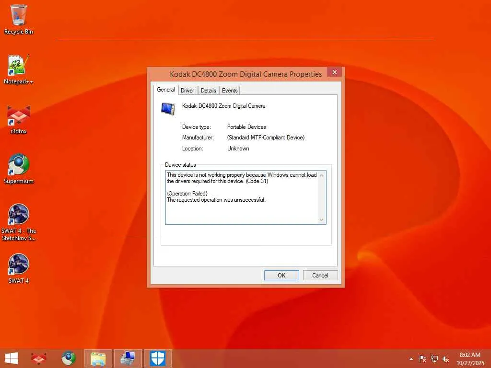491x368 pixels.
Task: Launch Supermium from the taskbar
Action: click(x=68, y=358)
